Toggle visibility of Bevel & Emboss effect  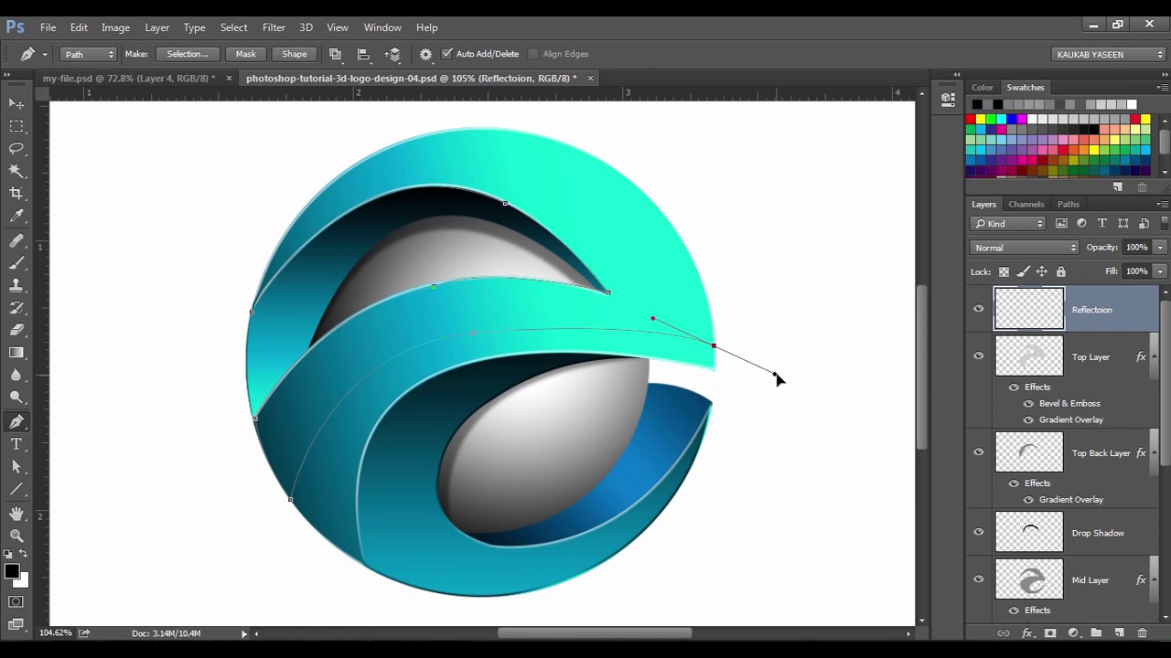point(1028,403)
